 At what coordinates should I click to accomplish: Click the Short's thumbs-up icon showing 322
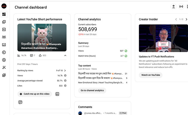click(40, 55)
